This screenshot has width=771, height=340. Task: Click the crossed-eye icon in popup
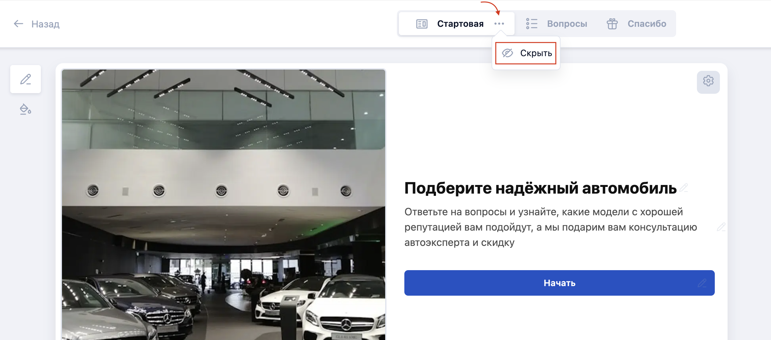click(x=507, y=53)
